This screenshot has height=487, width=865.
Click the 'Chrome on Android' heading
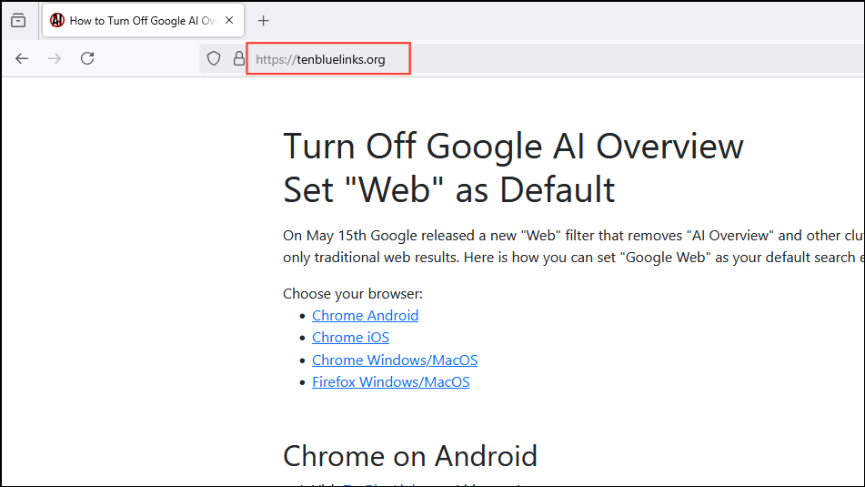point(410,456)
